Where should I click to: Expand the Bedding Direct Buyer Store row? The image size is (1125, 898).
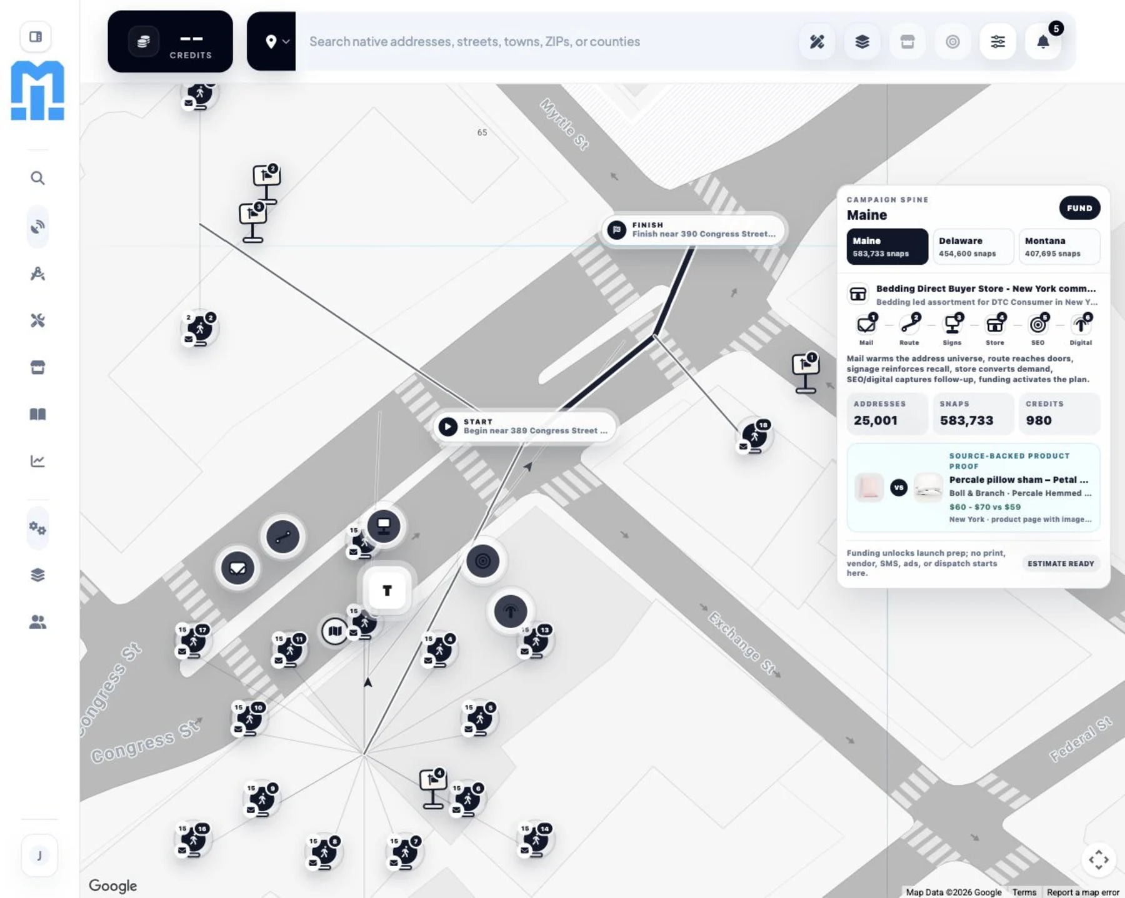973,295
